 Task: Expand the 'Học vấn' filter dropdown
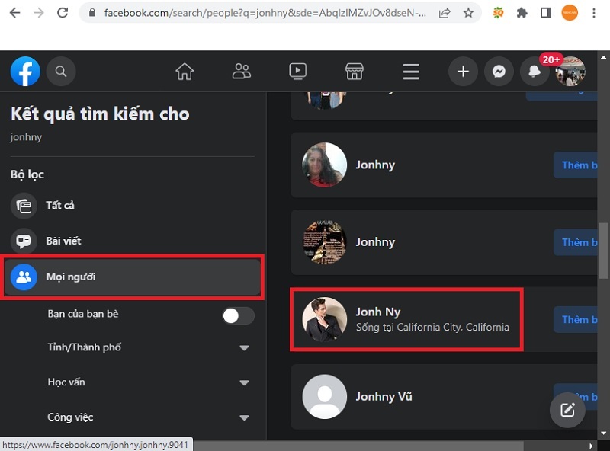(x=244, y=382)
